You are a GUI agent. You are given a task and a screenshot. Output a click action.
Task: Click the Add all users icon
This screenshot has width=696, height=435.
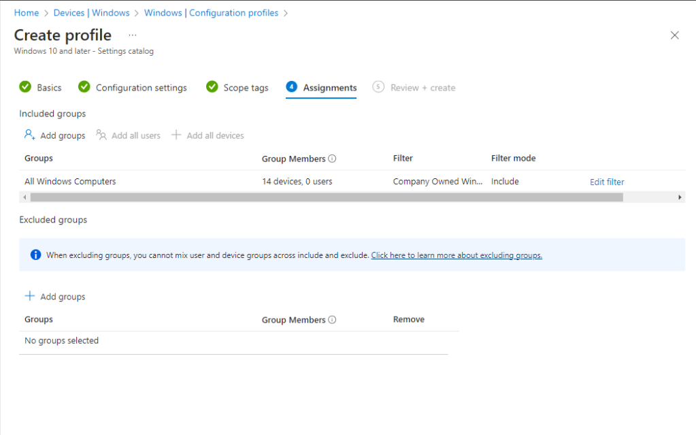pyautogui.click(x=101, y=135)
